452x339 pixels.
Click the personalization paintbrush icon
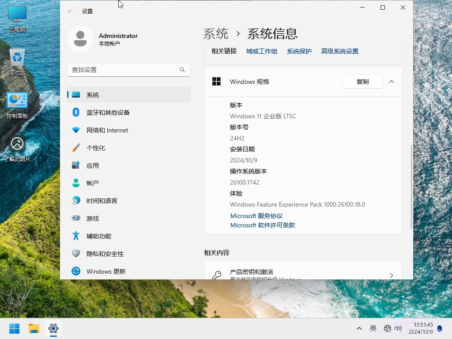click(x=76, y=147)
